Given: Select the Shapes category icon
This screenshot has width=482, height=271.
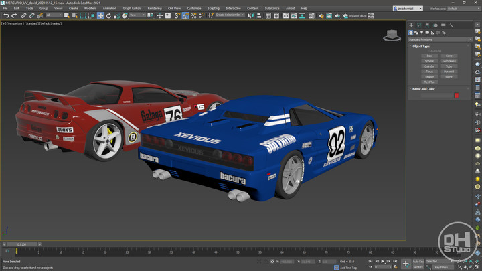Looking at the screenshot, I should (x=416, y=33).
